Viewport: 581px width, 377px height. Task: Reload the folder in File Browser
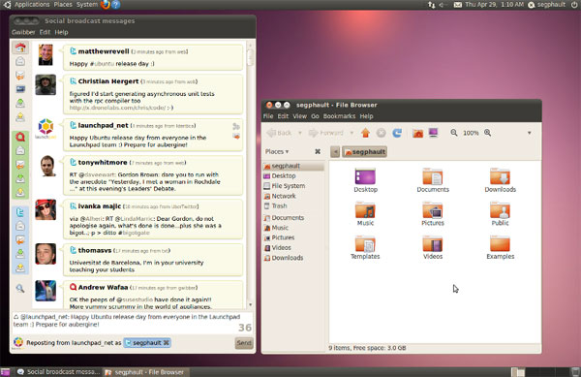tap(397, 133)
